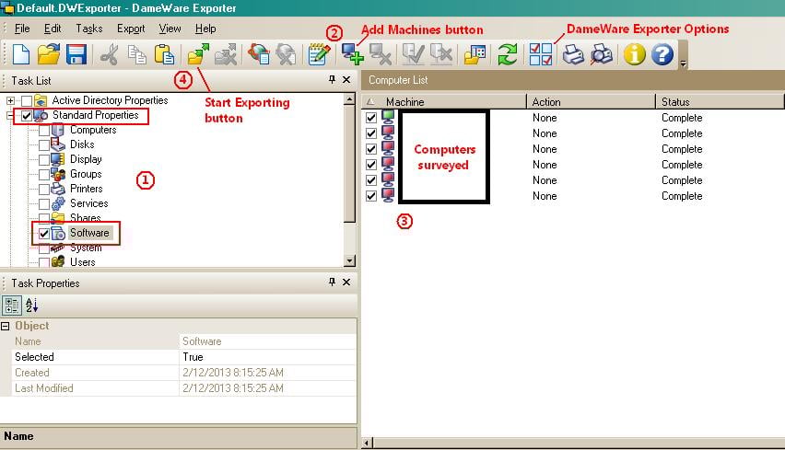785x450 pixels.
Task: Expand the Active Directory Properties node
Action: [x=10, y=100]
